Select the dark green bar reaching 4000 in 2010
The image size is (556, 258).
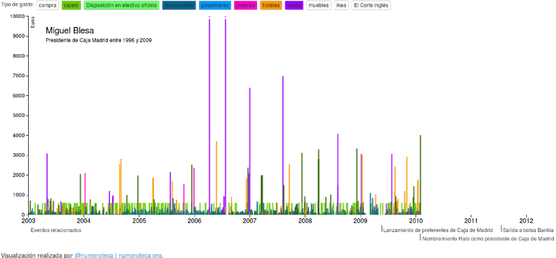tap(421, 175)
